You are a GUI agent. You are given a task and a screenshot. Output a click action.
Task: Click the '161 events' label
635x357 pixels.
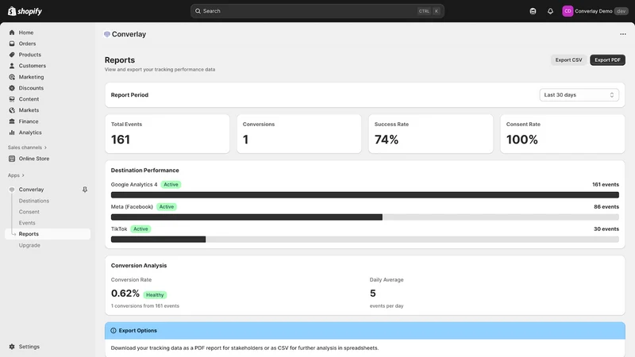[x=606, y=185]
